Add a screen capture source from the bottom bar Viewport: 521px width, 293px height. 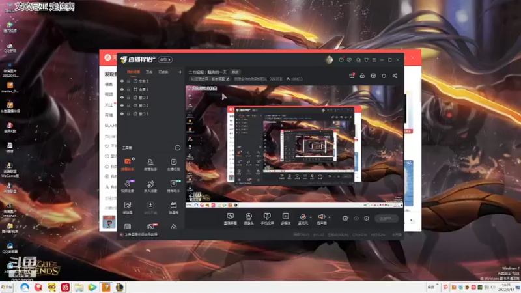coord(231,219)
